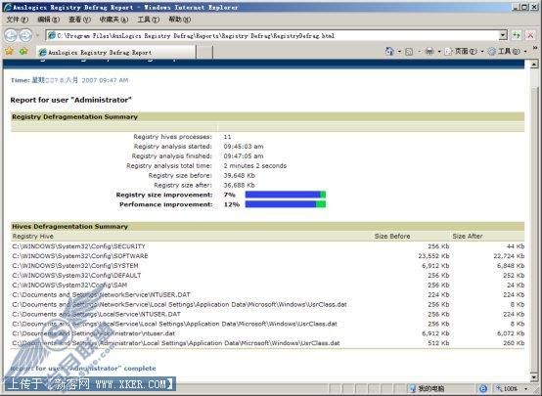Click the '22,724 Kb' SOFTWARE size after
The image size is (542, 396).
(x=509, y=256)
